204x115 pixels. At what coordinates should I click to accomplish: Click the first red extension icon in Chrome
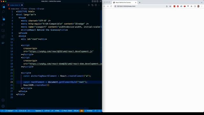(x=174, y=6)
